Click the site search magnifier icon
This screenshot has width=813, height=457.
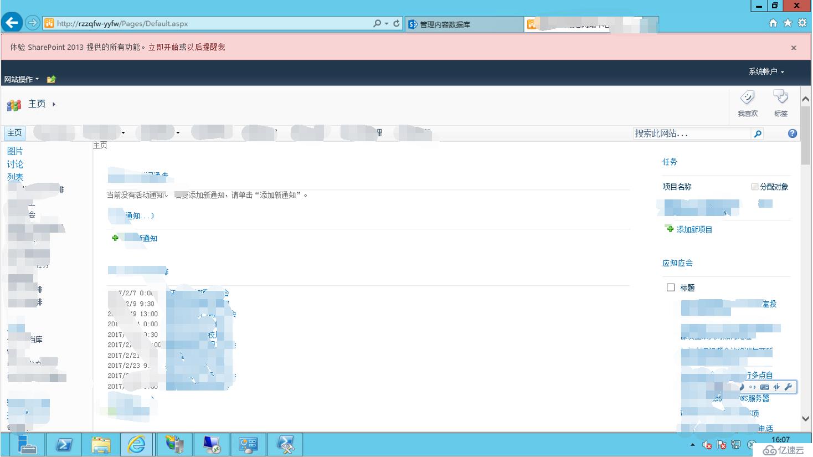pos(758,133)
